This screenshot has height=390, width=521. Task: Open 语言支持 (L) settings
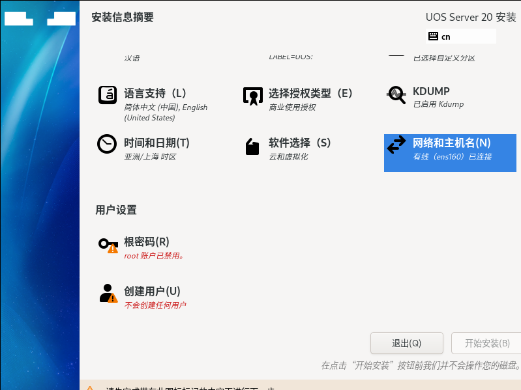[x=155, y=93]
